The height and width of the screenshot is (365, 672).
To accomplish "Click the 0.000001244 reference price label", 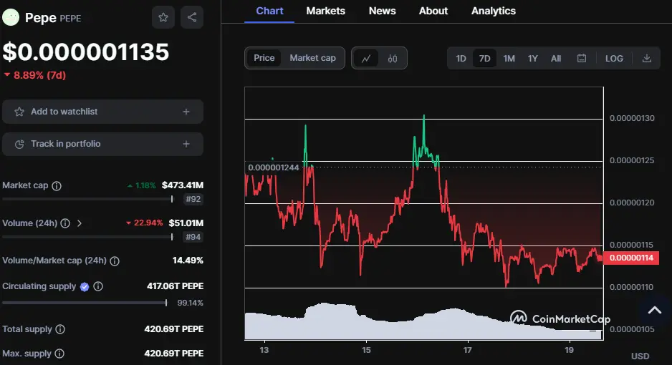I will coord(274,167).
